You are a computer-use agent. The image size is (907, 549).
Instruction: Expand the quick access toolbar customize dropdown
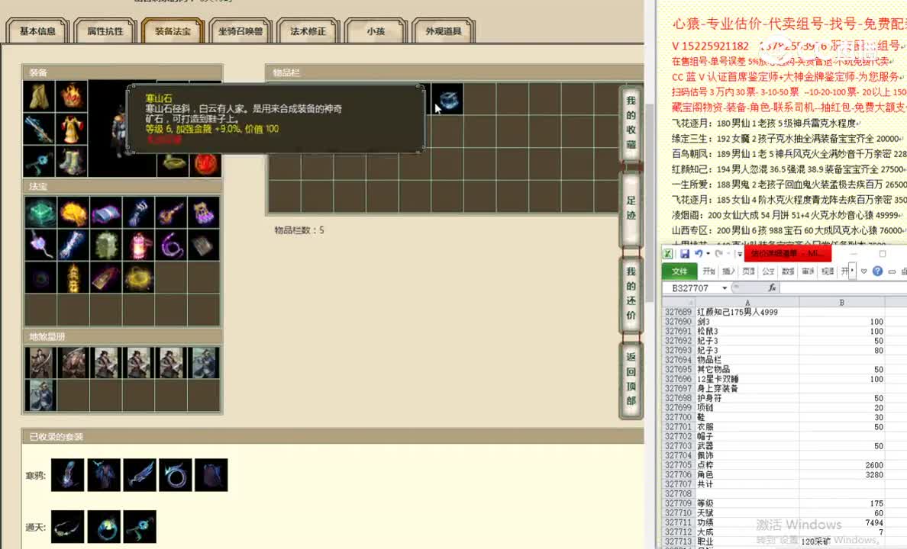739,254
